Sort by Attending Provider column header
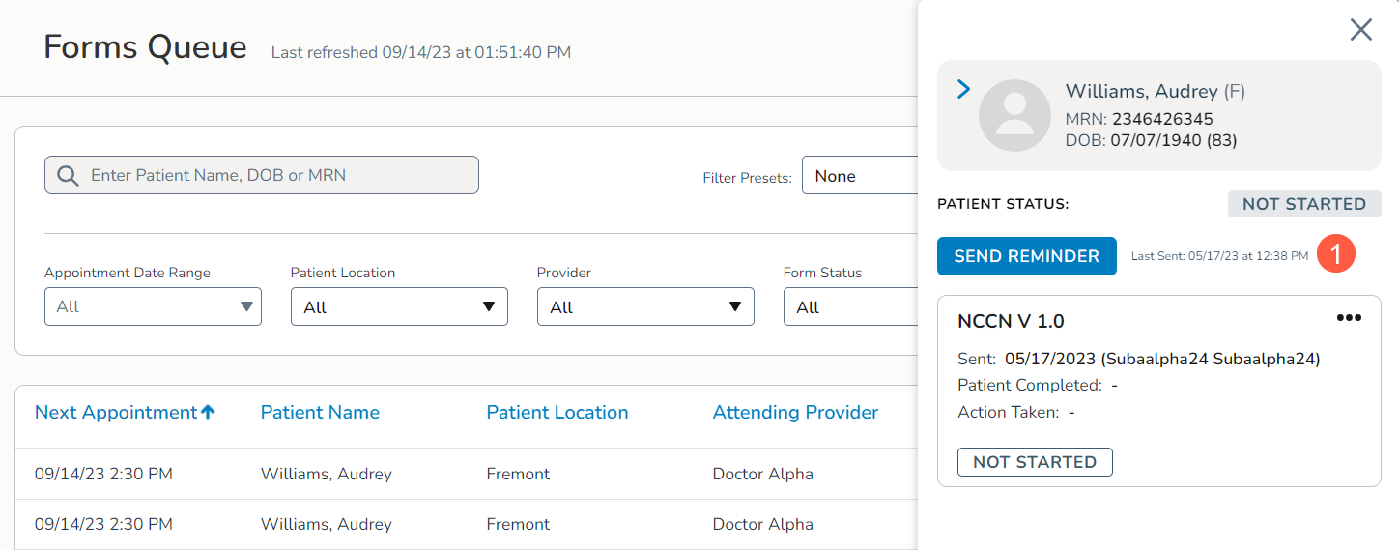The height and width of the screenshot is (550, 1399). [794, 413]
